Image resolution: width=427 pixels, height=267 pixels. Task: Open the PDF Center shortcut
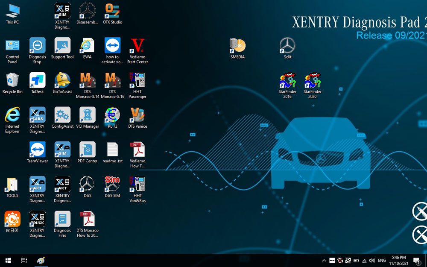point(88,153)
